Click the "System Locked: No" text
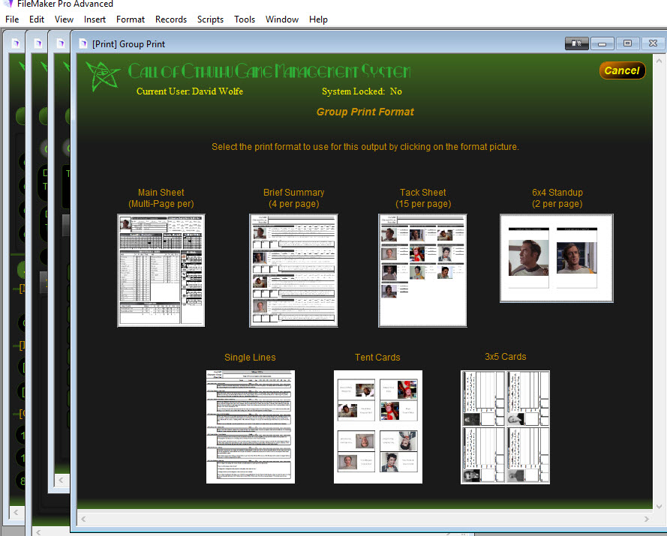The height and width of the screenshot is (536, 667). click(x=362, y=91)
